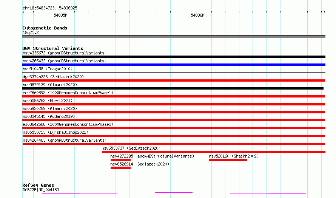336x198 pixels.
Task: Click the DGV Structural Variants track title
Action: pyautogui.click(x=53, y=48)
